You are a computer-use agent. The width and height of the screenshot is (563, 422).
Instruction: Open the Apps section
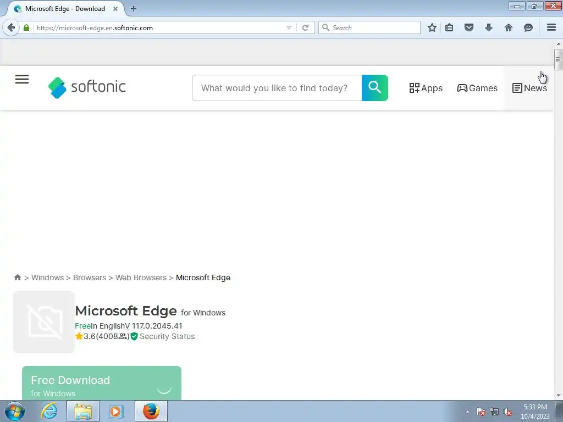pos(426,88)
